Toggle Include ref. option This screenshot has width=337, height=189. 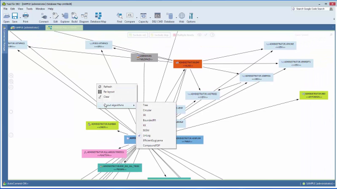pos(137,35)
